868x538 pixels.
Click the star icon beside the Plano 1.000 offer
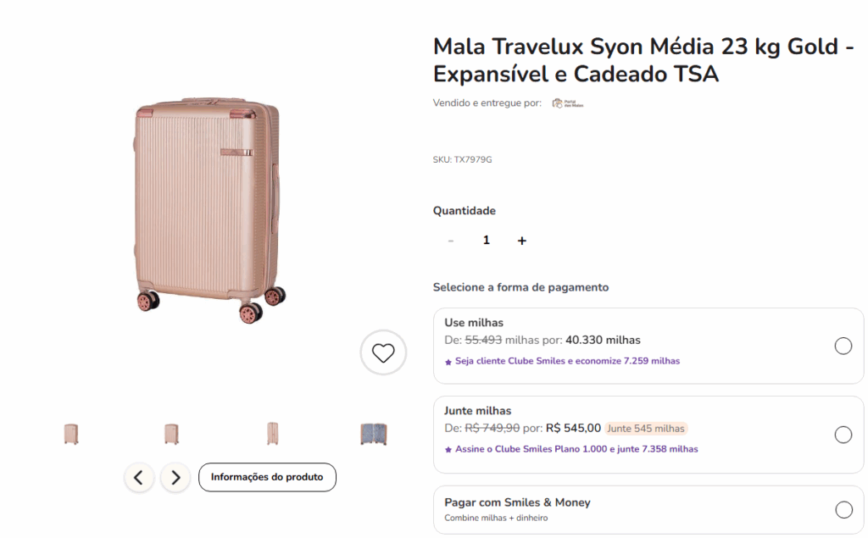(x=448, y=450)
